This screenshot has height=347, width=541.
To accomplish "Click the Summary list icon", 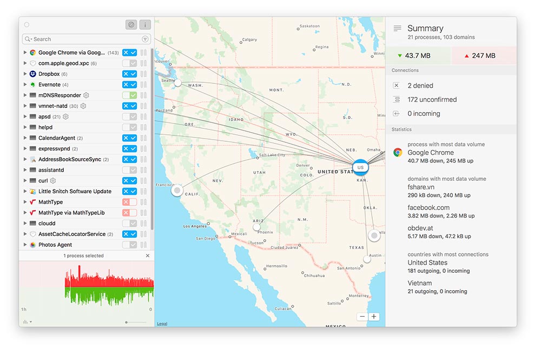I will coord(398,28).
